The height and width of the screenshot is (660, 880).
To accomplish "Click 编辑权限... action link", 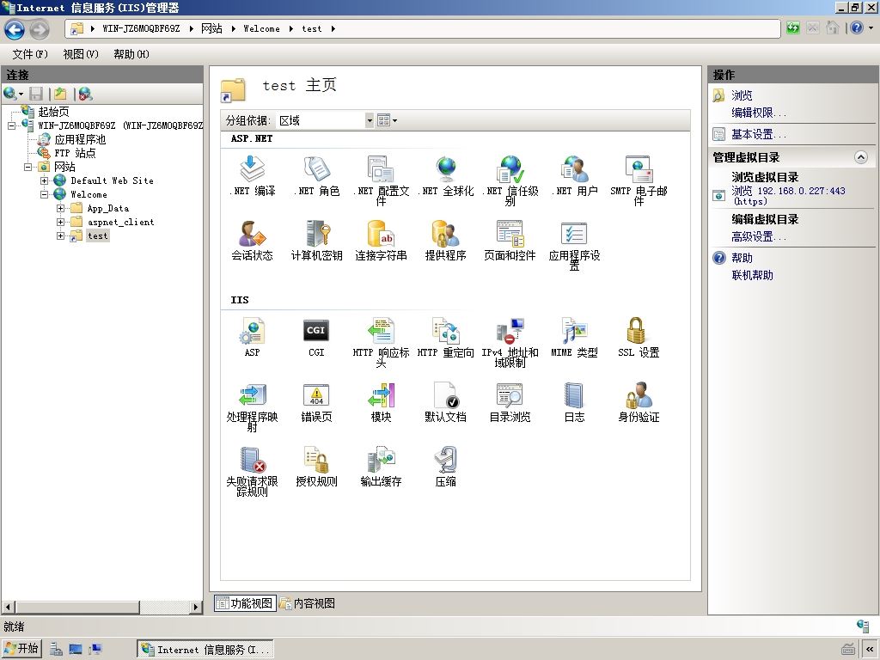I will 759,113.
